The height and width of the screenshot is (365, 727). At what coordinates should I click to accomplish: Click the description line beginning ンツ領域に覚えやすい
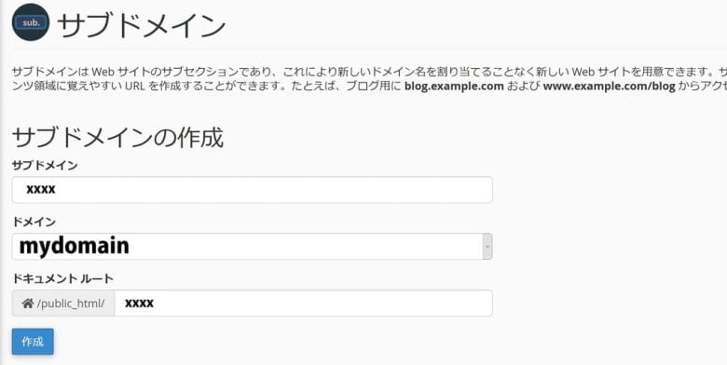click(369, 87)
